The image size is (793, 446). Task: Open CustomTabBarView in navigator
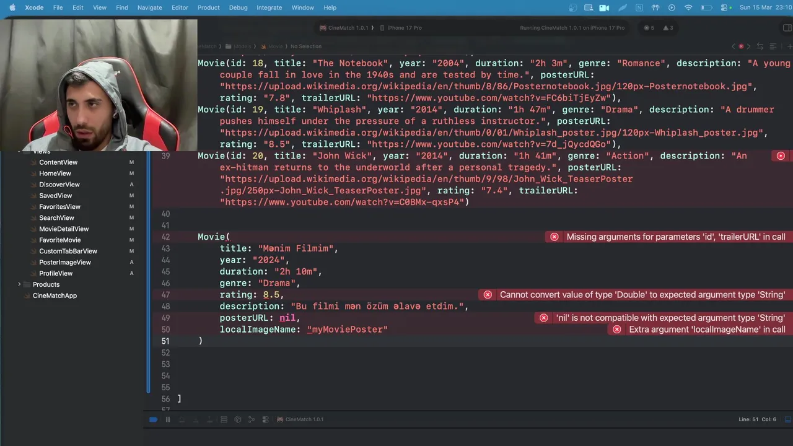(68, 251)
